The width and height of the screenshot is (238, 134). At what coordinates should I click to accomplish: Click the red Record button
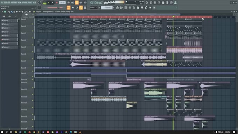57,3
